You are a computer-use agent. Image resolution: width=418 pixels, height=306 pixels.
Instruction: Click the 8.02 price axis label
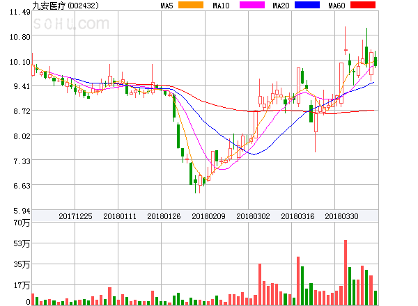[x=22, y=136]
